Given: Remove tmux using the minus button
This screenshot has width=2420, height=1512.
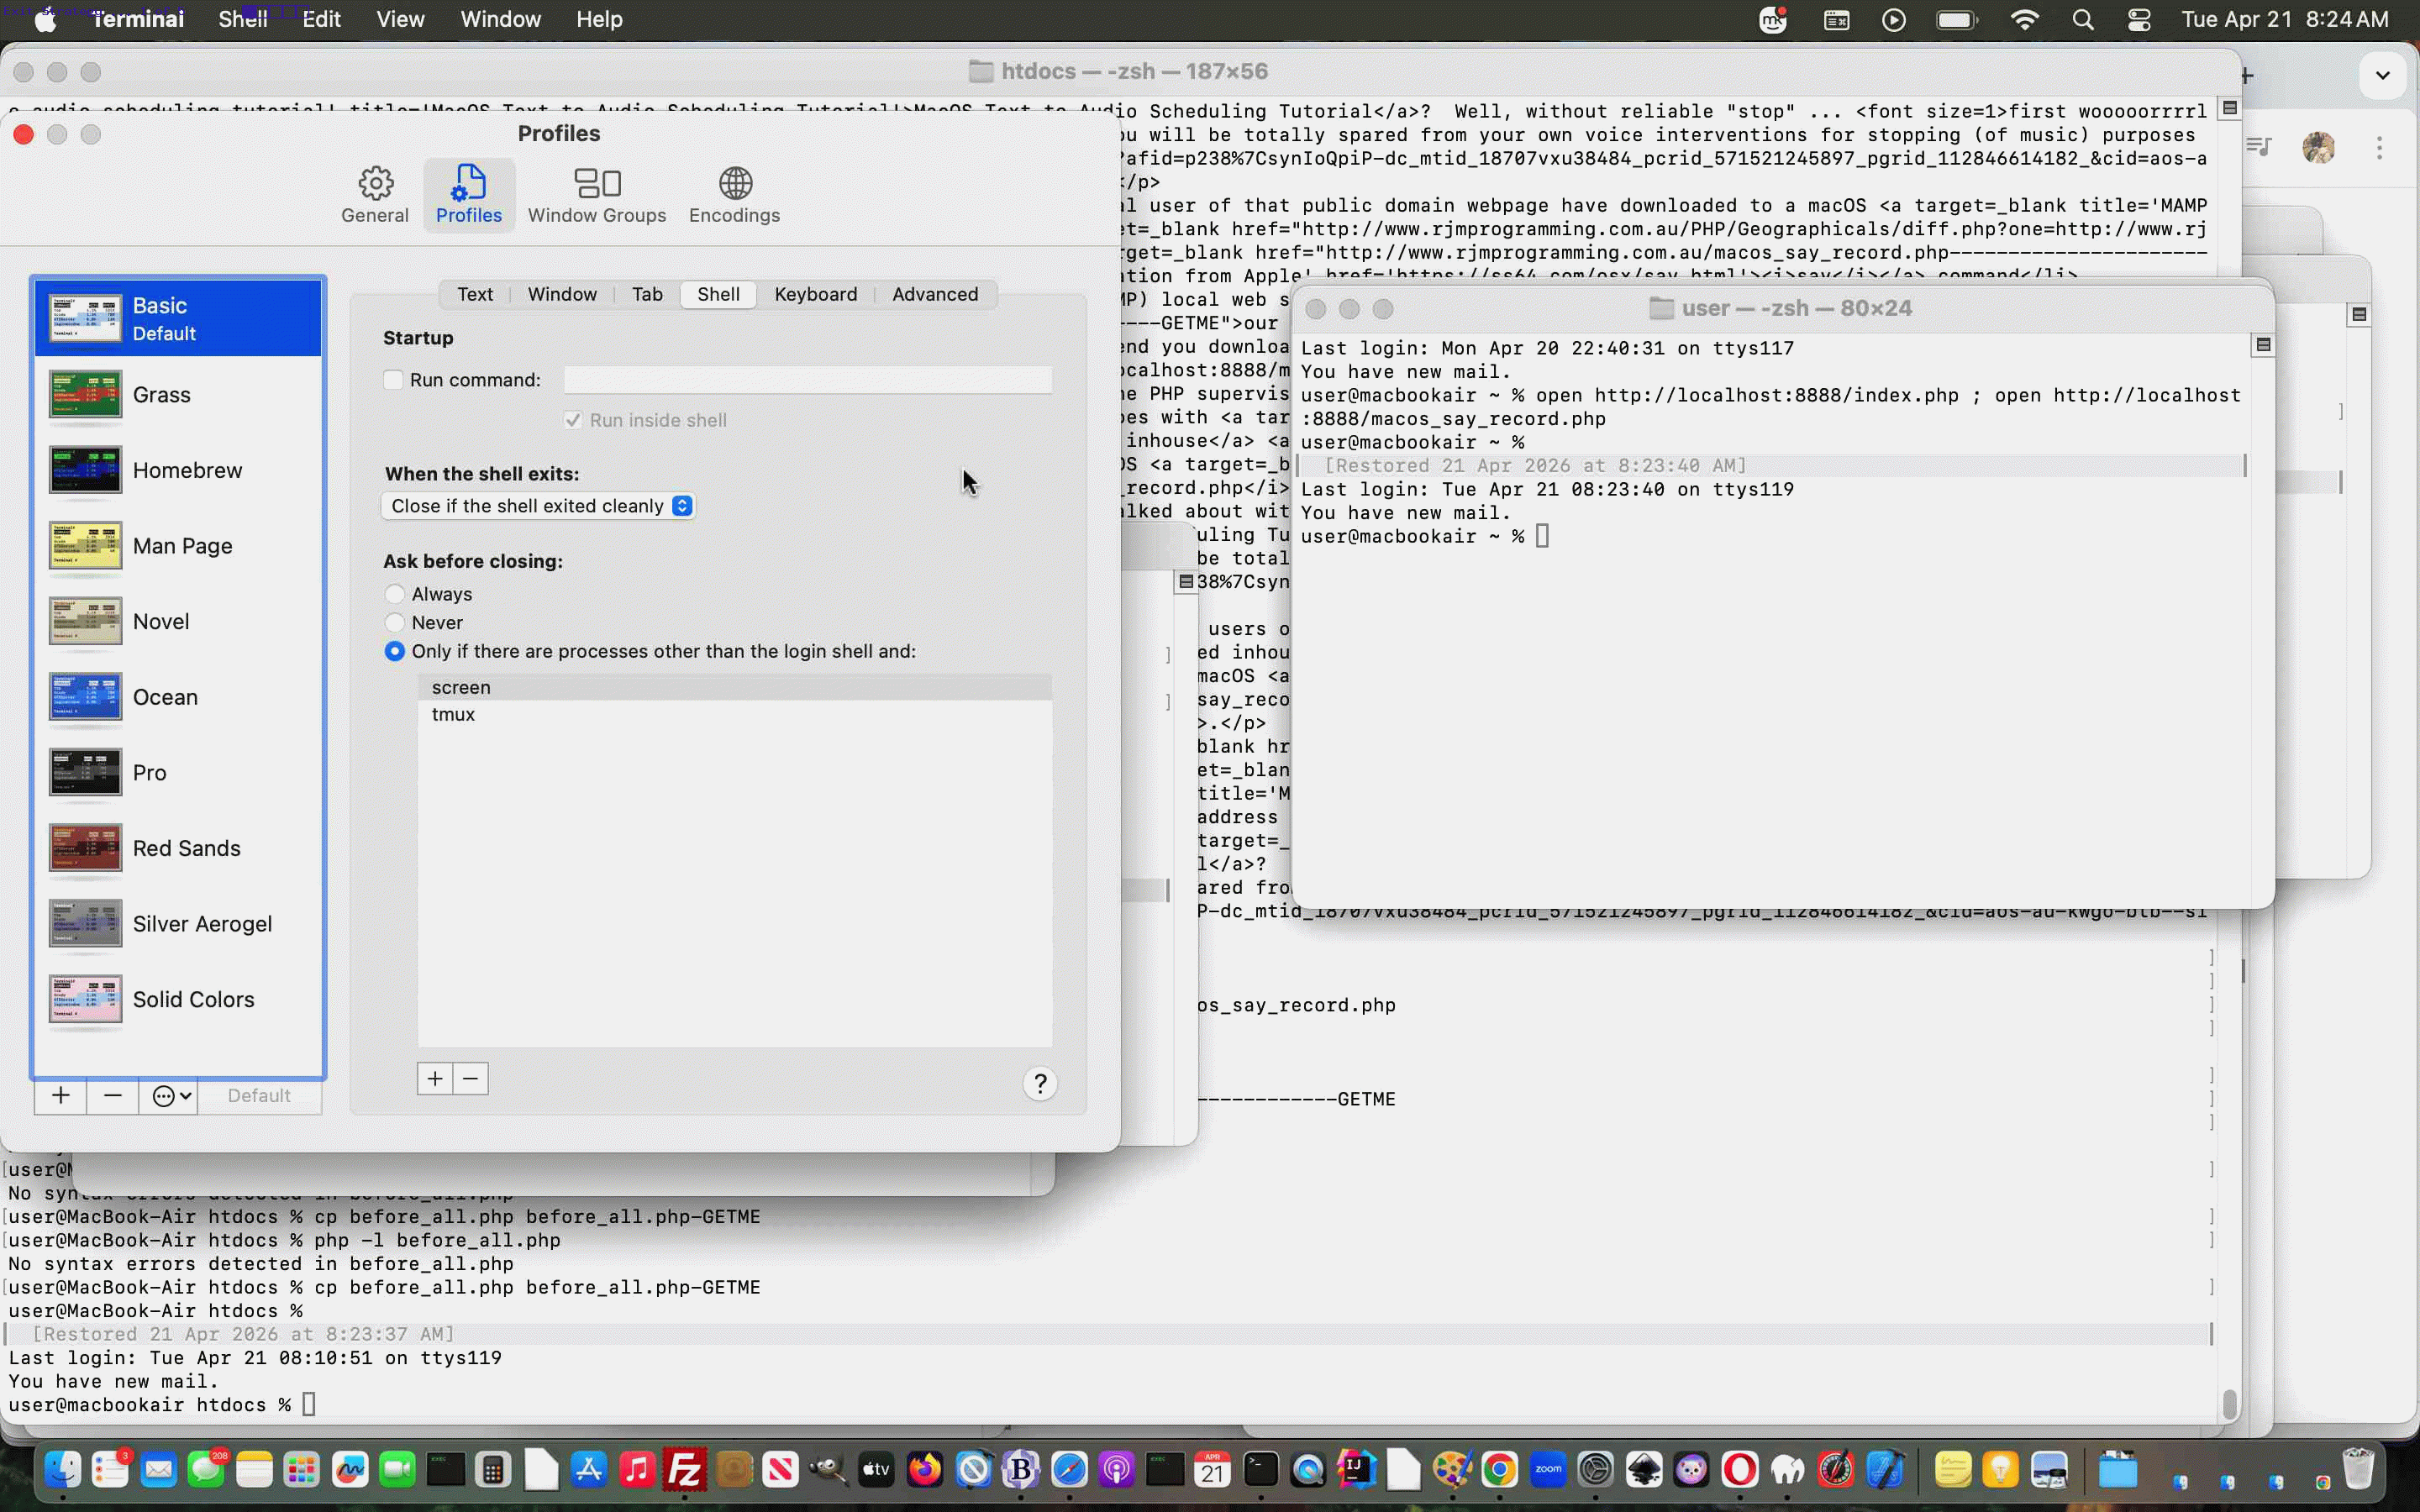Looking at the screenshot, I should click(471, 1079).
